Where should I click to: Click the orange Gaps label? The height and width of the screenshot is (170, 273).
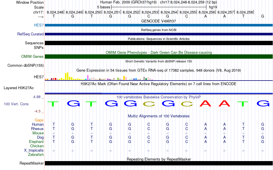click(x=39, y=120)
